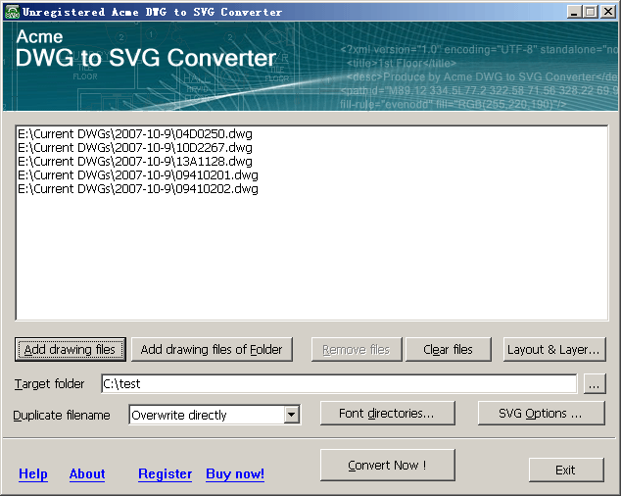
Task: Open the Help link
Action: [33, 474]
